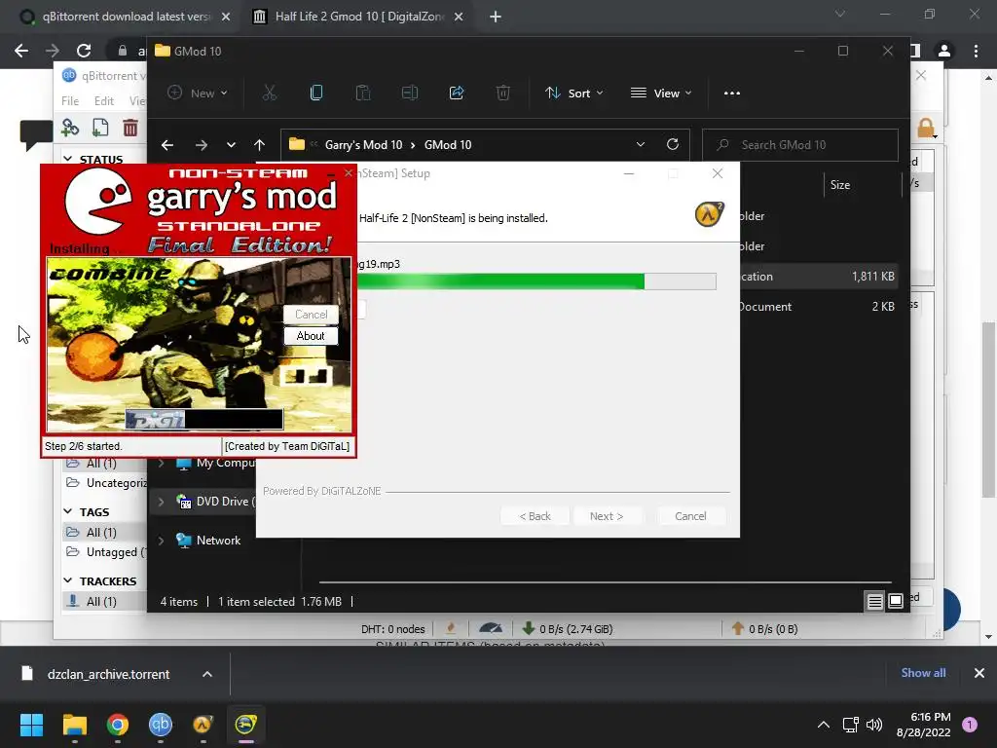This screenshot has width=997, height=748.
Task: Click Garry's Mod 10 breadcrumb in address bar
Action: coord(363,145)
